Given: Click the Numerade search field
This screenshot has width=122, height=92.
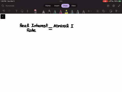Looking at the screenshot, I should coord(10,6).
